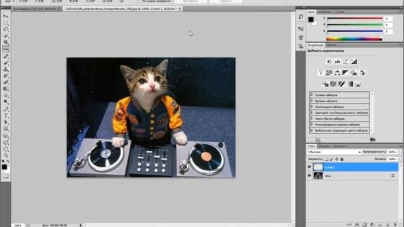404x227 pixels.
Task: Select the Quick Selection tool
Action: point(6,35)
